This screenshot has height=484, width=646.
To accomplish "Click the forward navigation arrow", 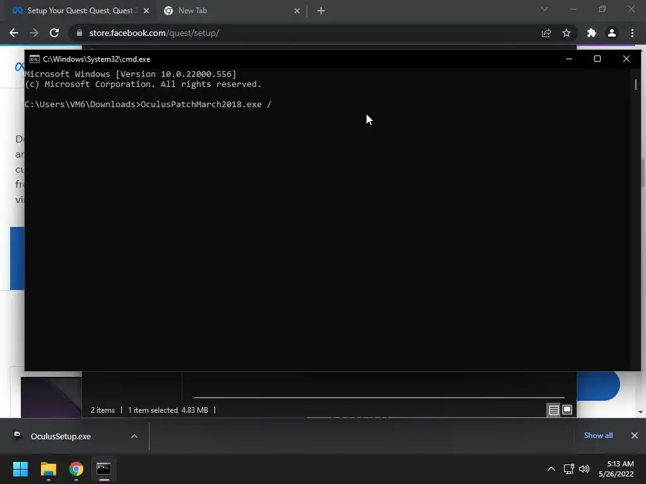I will point(34,33).
